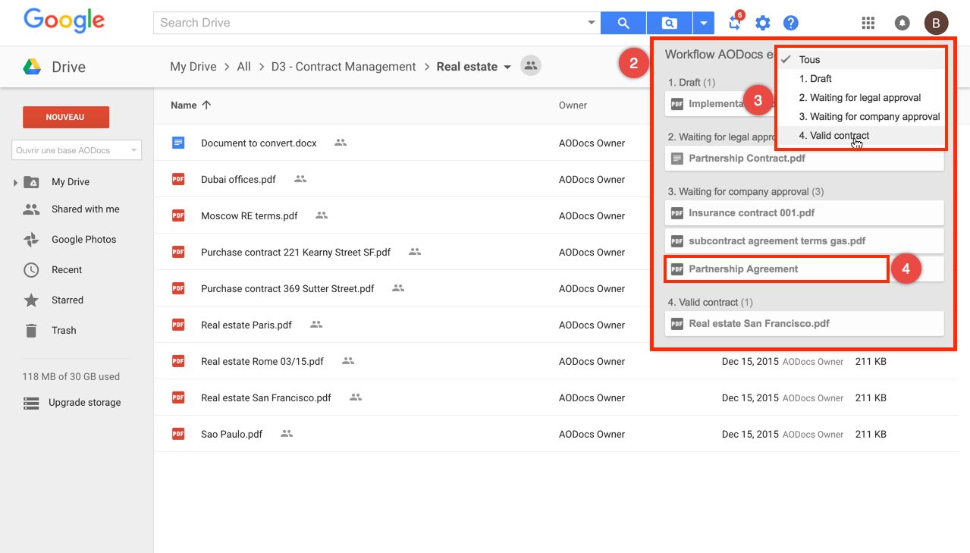
Task: Click the NOUVEAU button
Action: click(x=66, y=118)
